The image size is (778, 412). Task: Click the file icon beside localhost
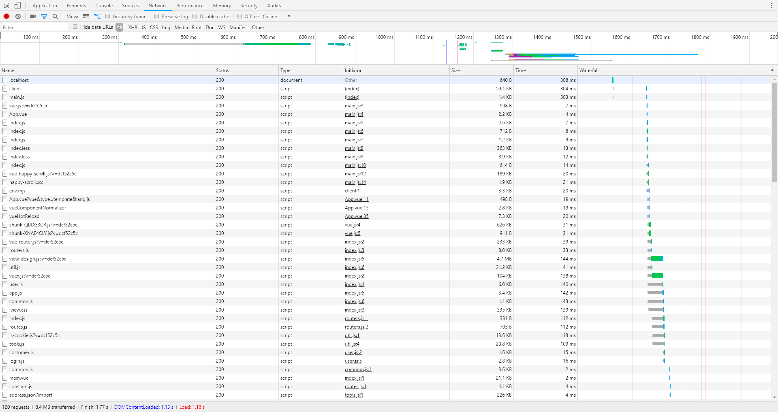(5, 80)
